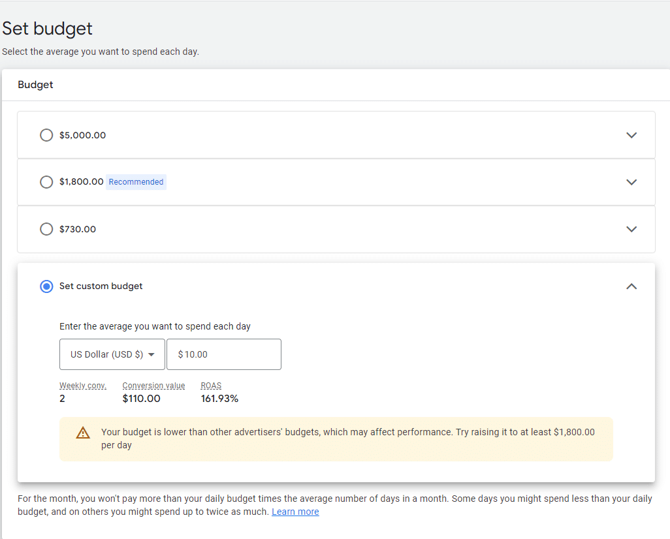Click the Set budget page heading
This screenshot has height=539, width=670.
tap(47, 29)
